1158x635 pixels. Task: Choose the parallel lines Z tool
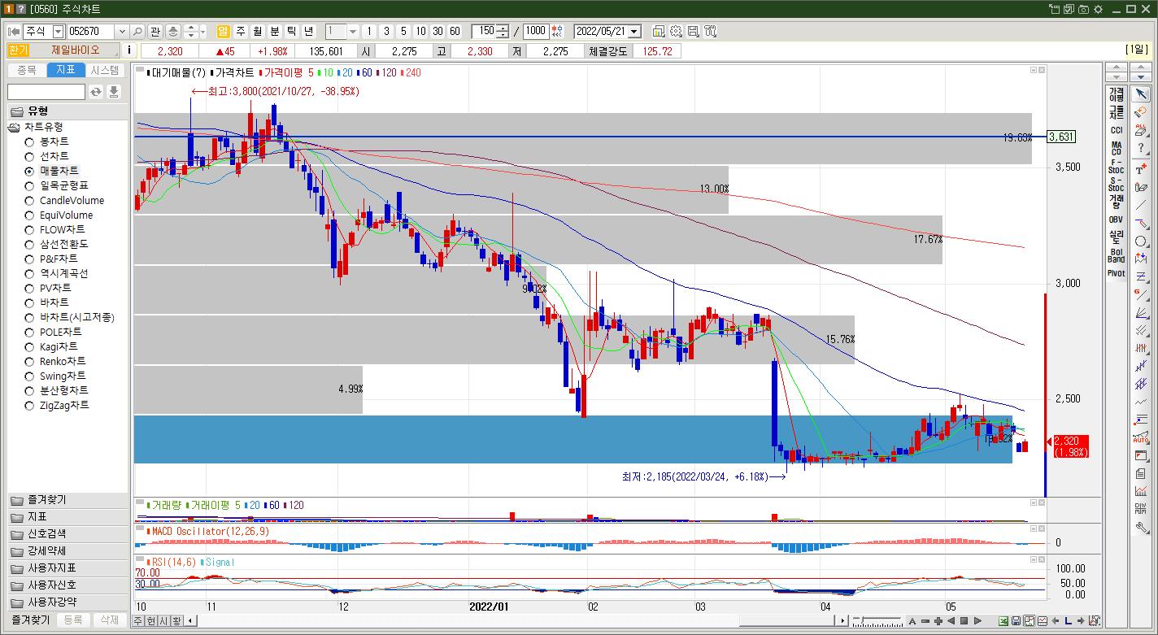pos(1141,277)
